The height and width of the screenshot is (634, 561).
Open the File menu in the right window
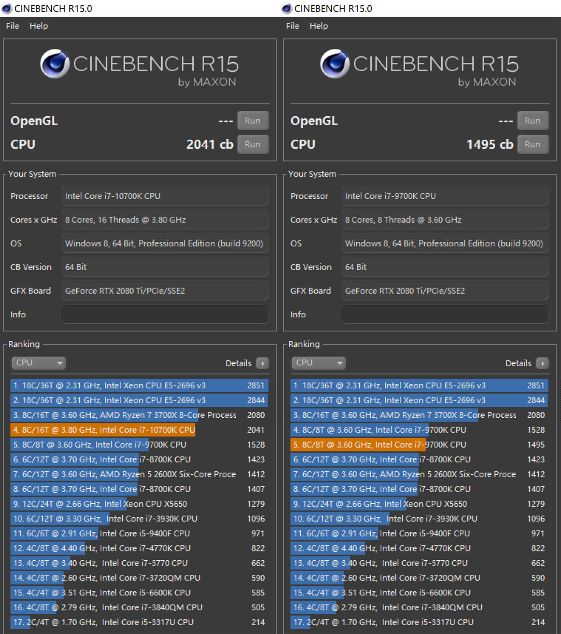(x=293, y=26)
